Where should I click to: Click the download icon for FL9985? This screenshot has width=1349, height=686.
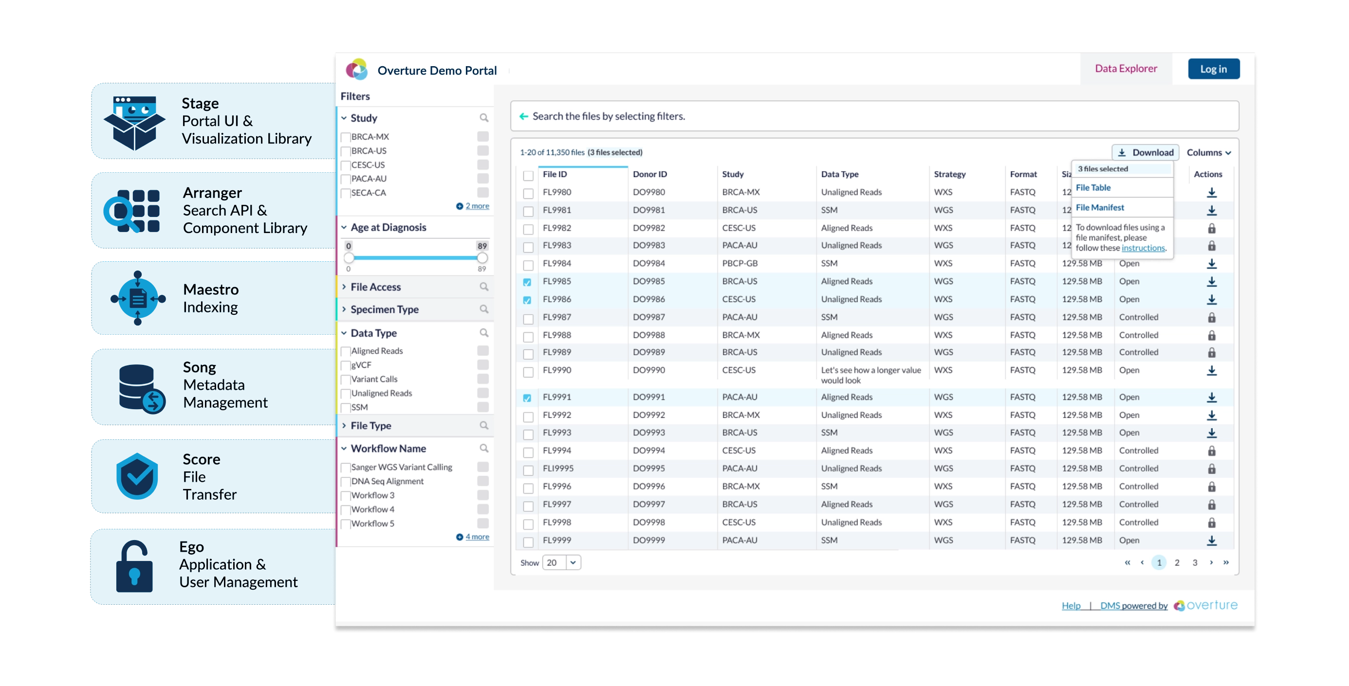1212,281
